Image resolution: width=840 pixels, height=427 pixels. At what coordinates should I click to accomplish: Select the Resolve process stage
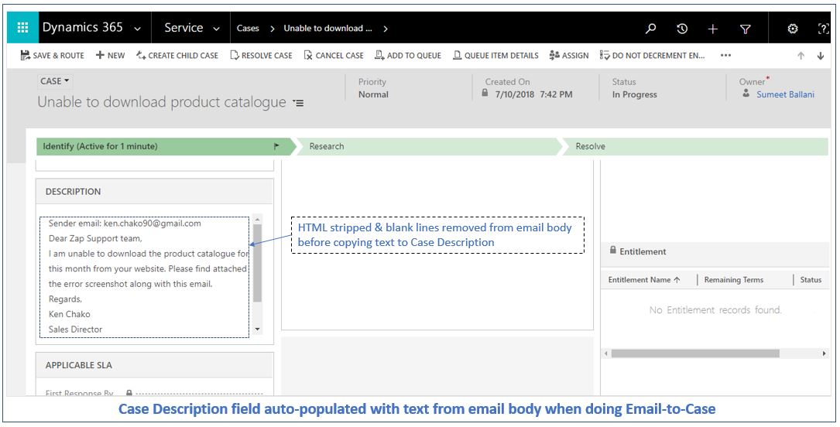[x=590, y=146]
